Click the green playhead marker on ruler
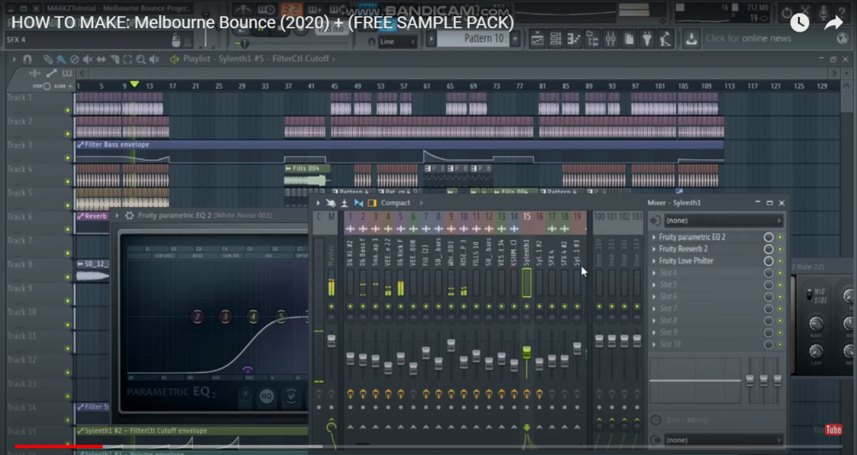 coord(135,84)
